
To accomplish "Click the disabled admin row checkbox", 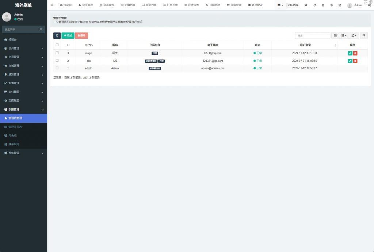I will click(57, 68).
